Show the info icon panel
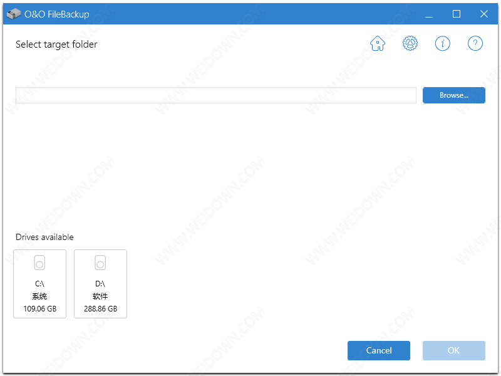This screenshot has height=376, width=501. pyautogui.click(x=443, y=43)
